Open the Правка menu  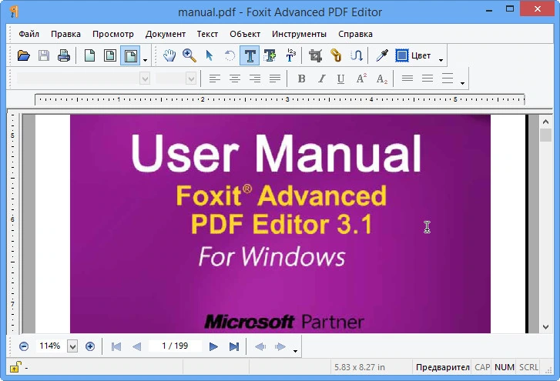pyautogui.click(x=65, y=34)
